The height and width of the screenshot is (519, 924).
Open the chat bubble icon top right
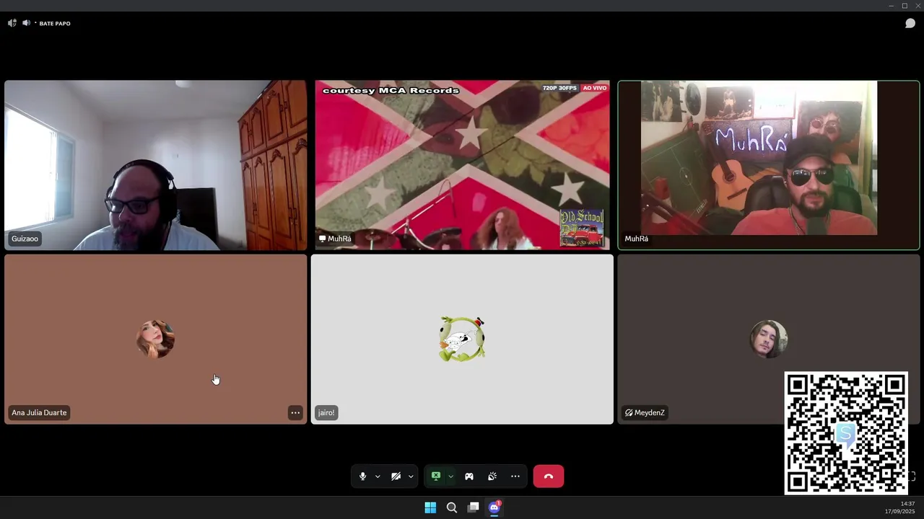(x=910, y=23)
